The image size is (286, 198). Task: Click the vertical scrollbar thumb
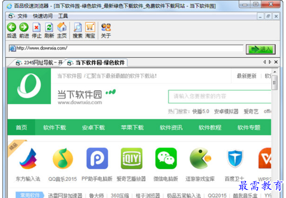(x=275, y=83)
